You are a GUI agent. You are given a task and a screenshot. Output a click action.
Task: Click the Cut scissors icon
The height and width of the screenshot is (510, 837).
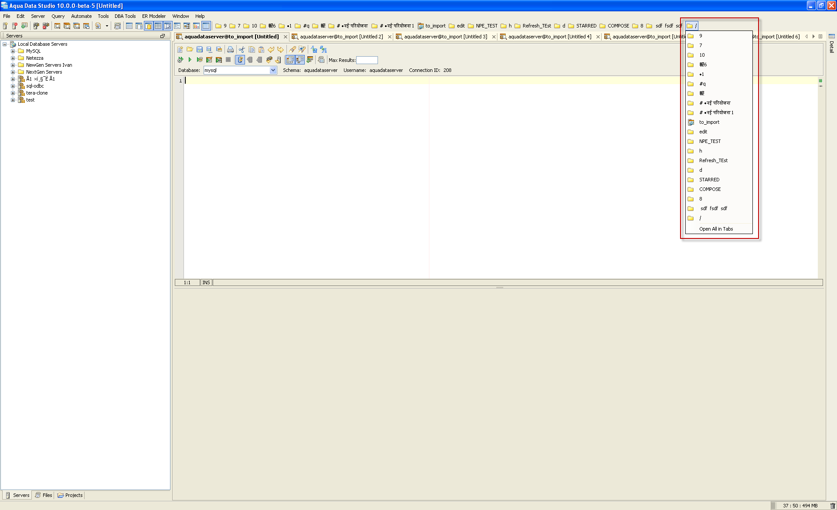[242, 49]
